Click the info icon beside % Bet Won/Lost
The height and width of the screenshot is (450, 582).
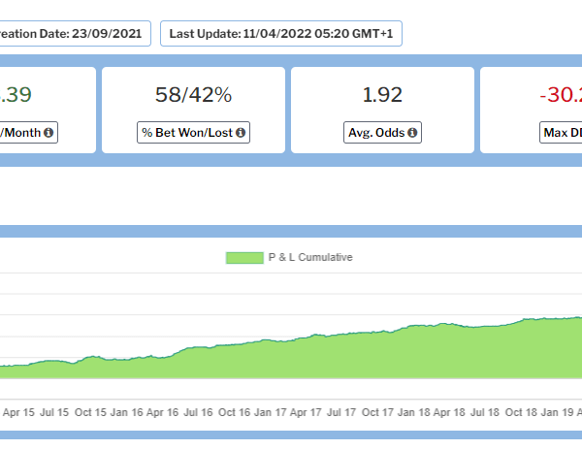coord(241,133)
